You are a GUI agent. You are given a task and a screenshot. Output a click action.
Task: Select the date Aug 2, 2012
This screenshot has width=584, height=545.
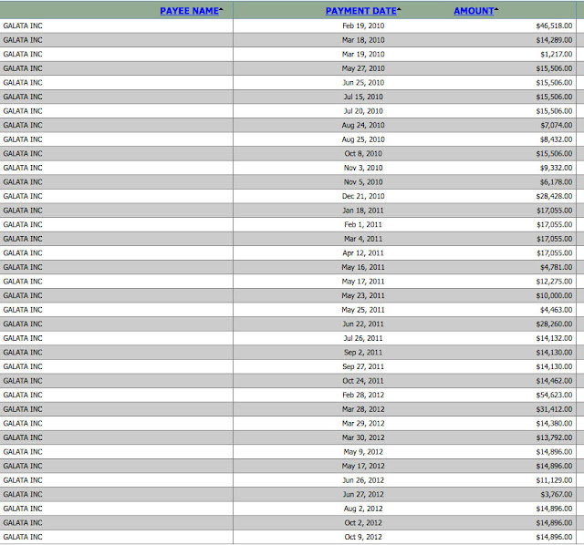363,509
